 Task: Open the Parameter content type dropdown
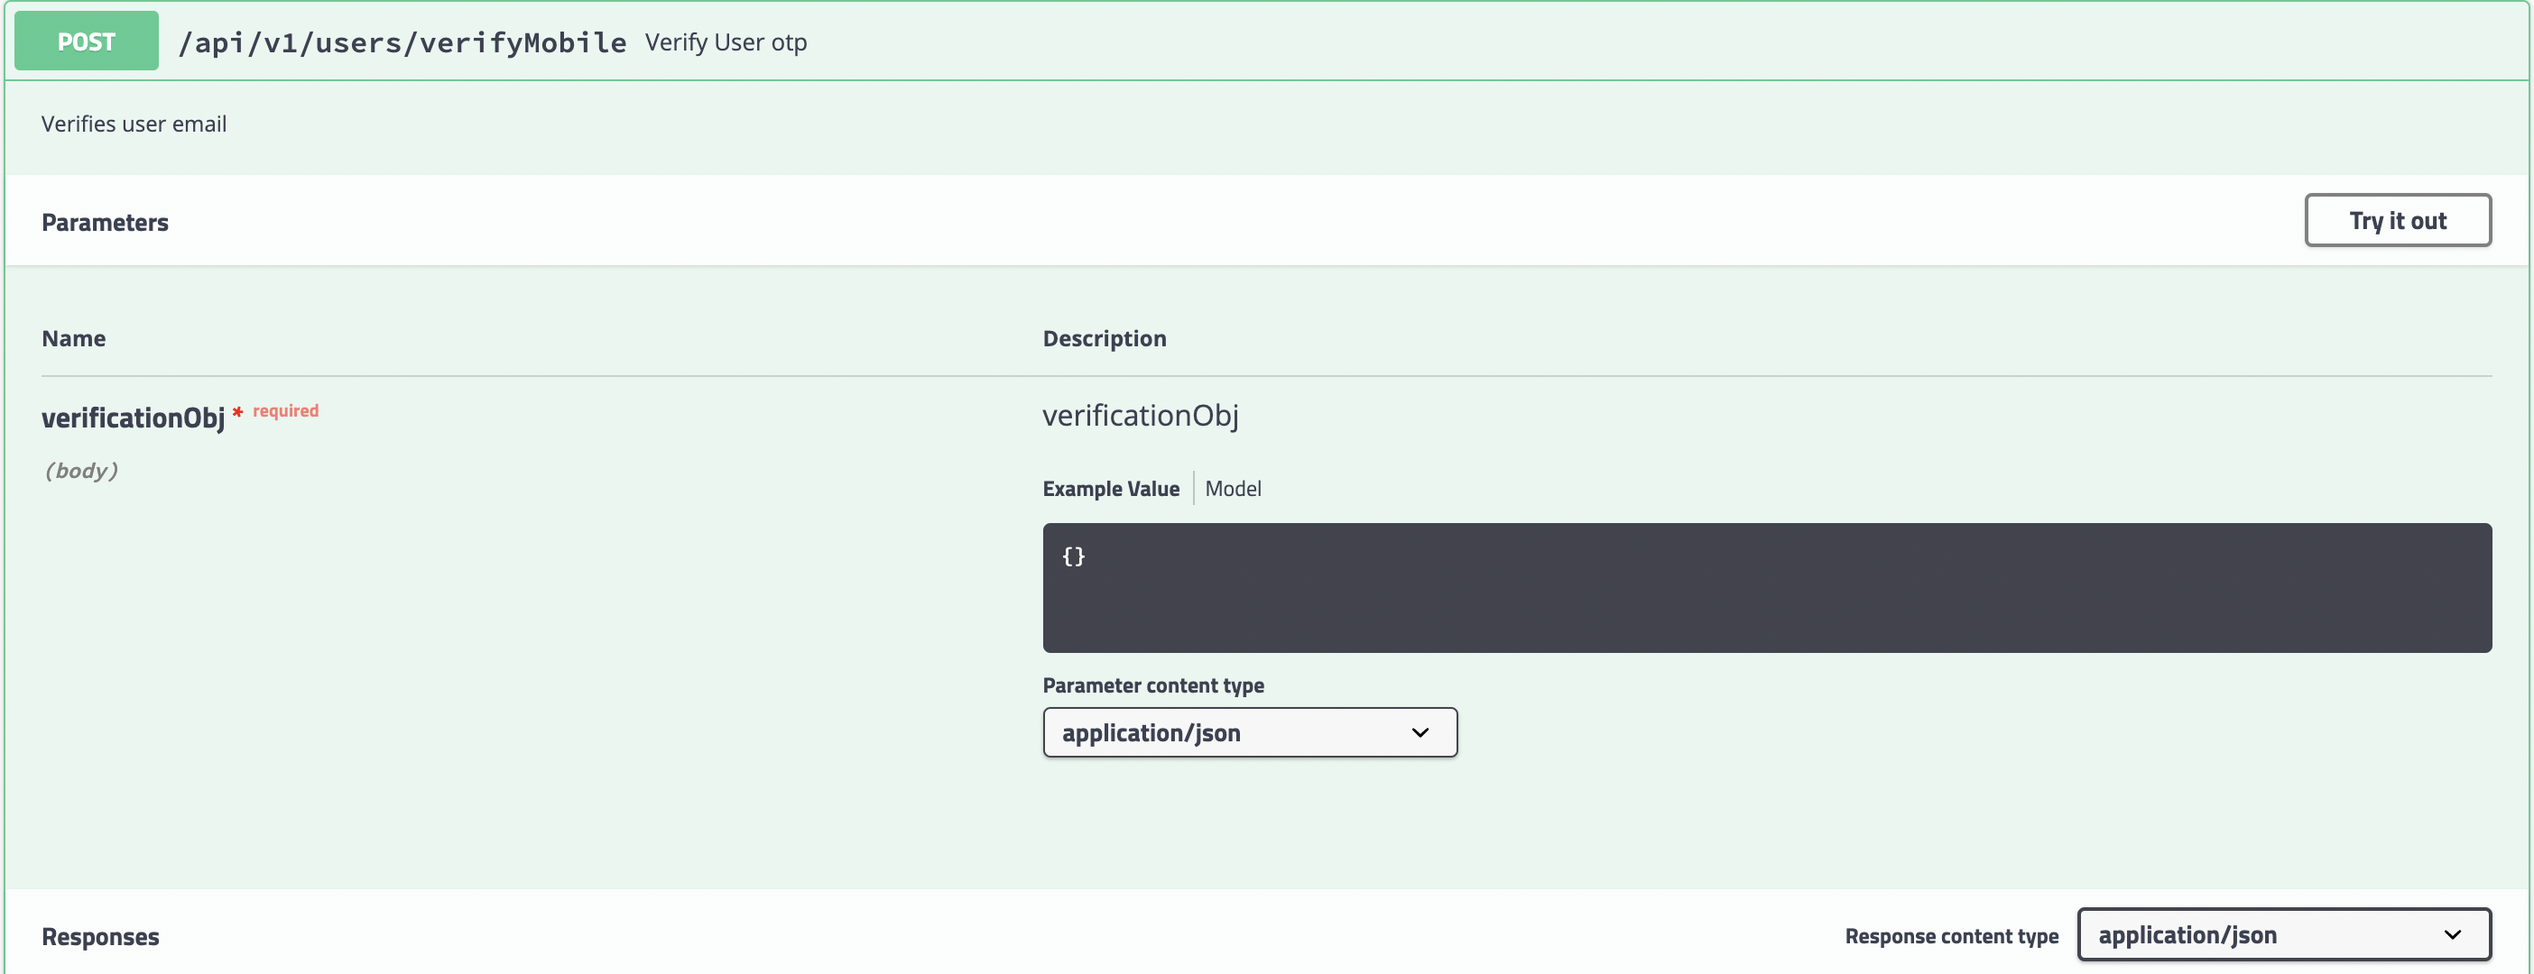coord(1249,732)
